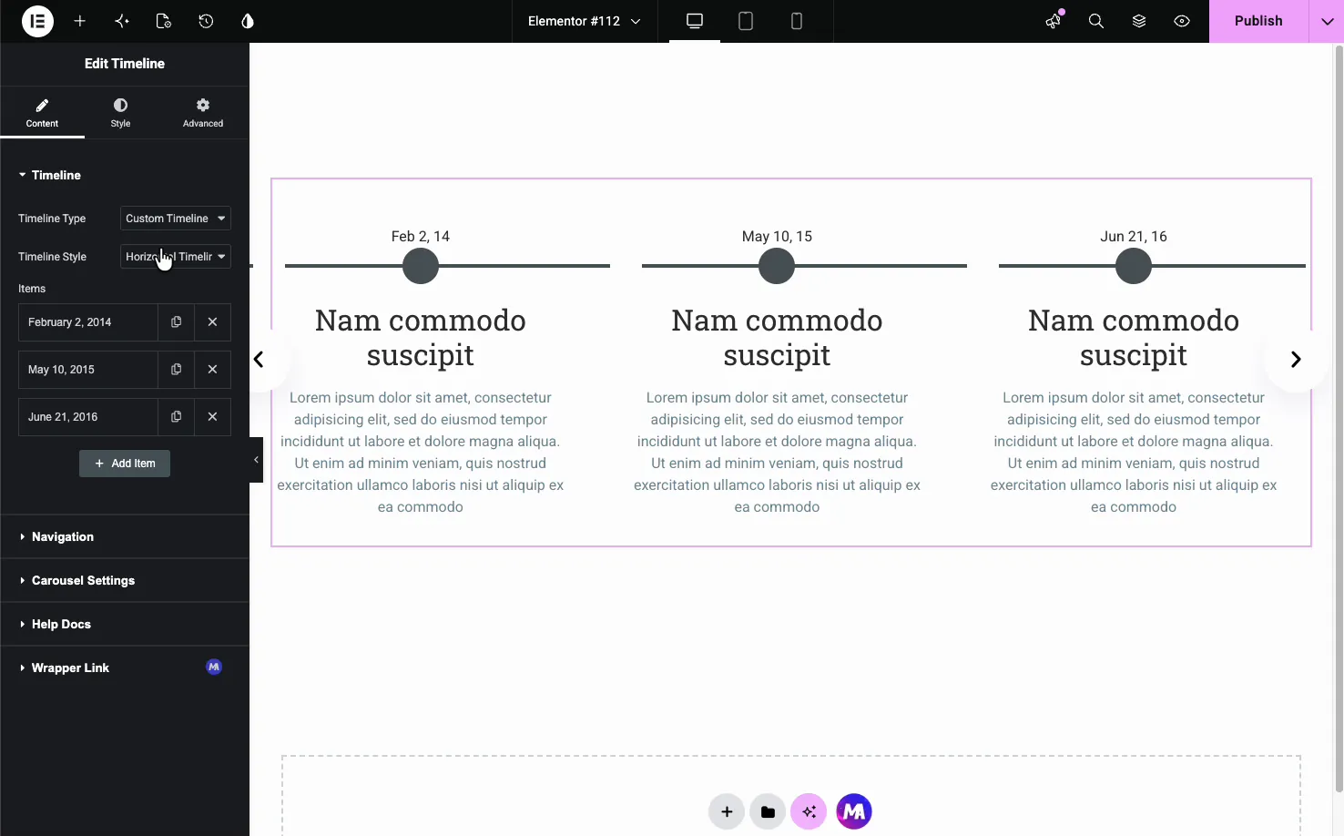The image size is (1344, 836).
Task: Open Site Settings sparkle icon
Action: [122, 21]
